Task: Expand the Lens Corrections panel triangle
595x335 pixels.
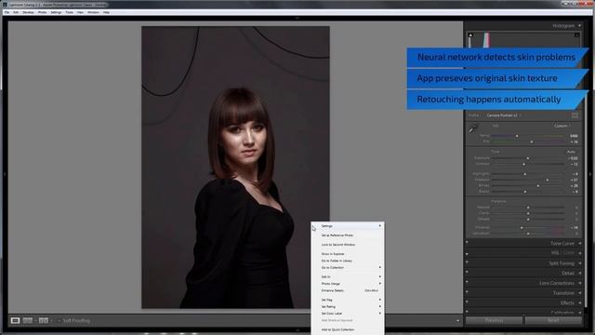Action: point(579,283)
